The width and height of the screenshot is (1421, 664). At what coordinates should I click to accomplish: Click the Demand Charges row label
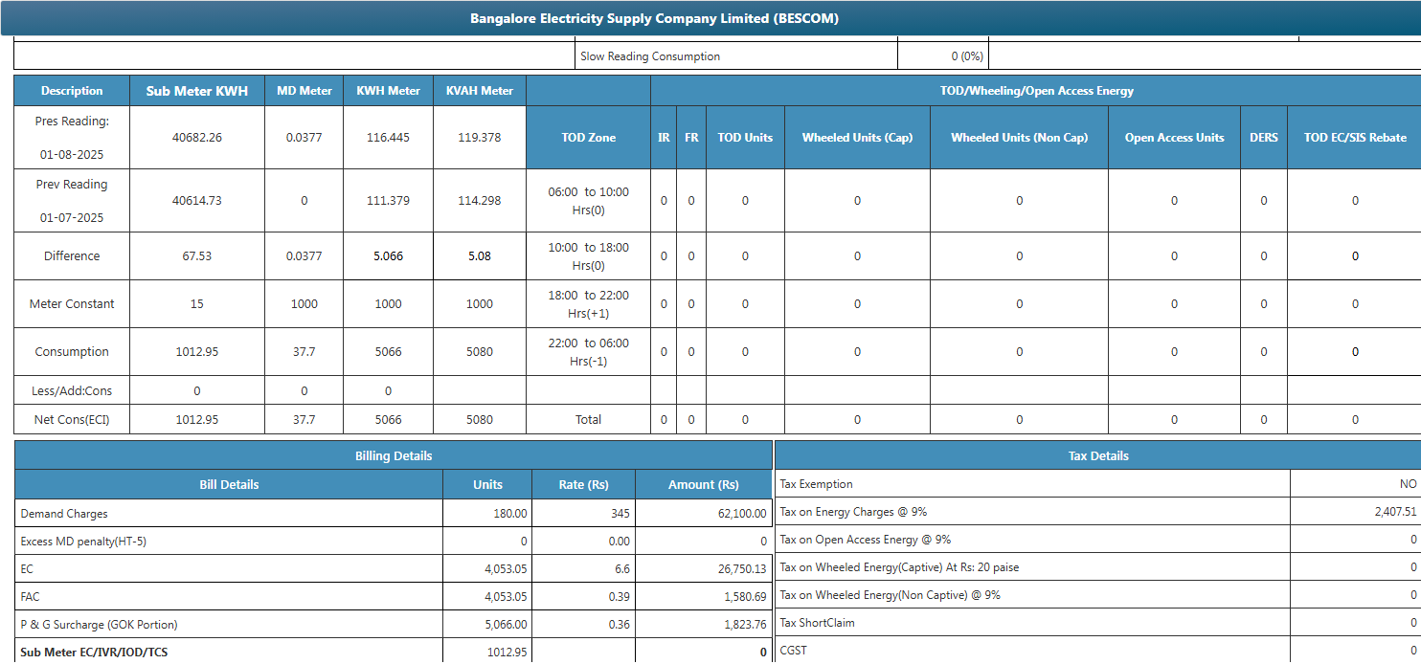click(64, 514)
